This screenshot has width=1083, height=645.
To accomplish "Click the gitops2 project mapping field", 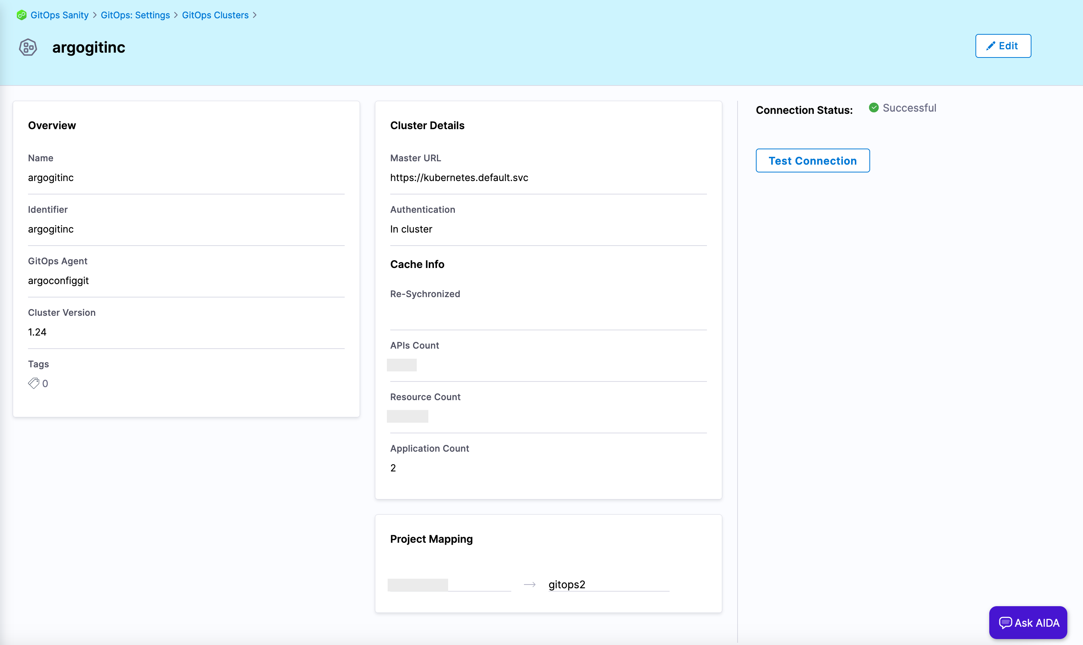I will pyautogui.click(x=608, y=585).
